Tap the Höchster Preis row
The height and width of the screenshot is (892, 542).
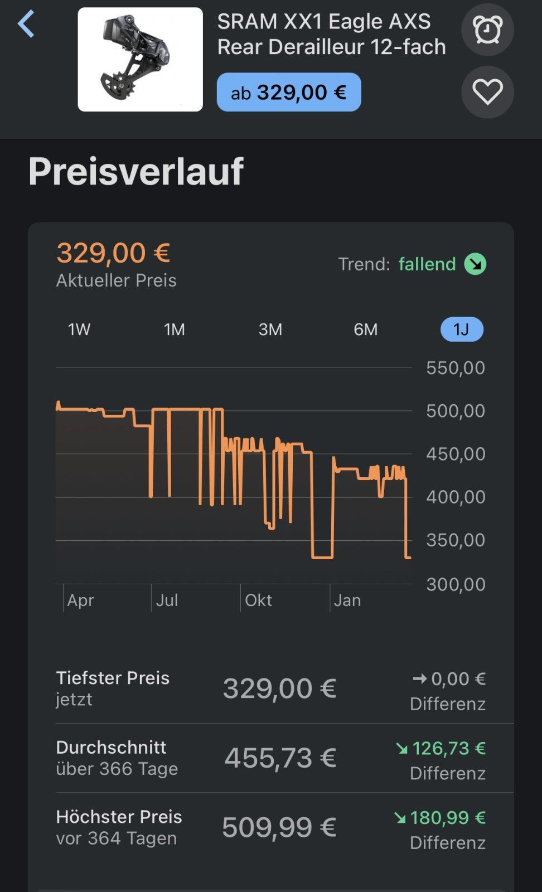270,827
